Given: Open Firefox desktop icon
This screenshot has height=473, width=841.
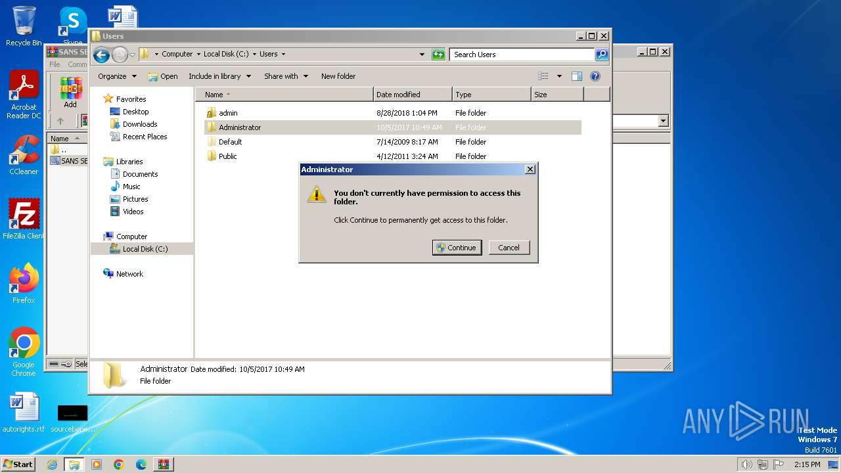Looking at the screenshot, I should [x=24, y=284].
